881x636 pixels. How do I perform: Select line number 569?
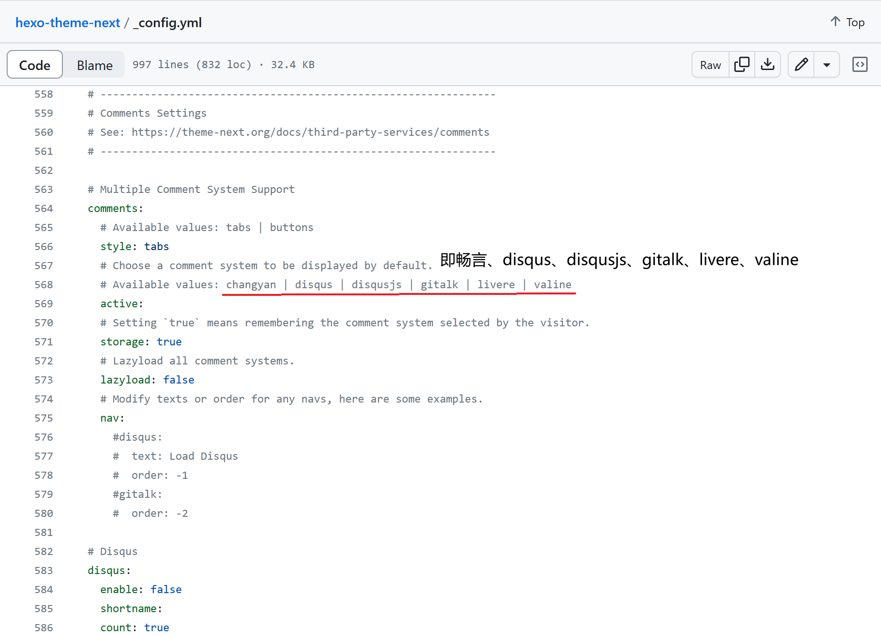(44, 304)
